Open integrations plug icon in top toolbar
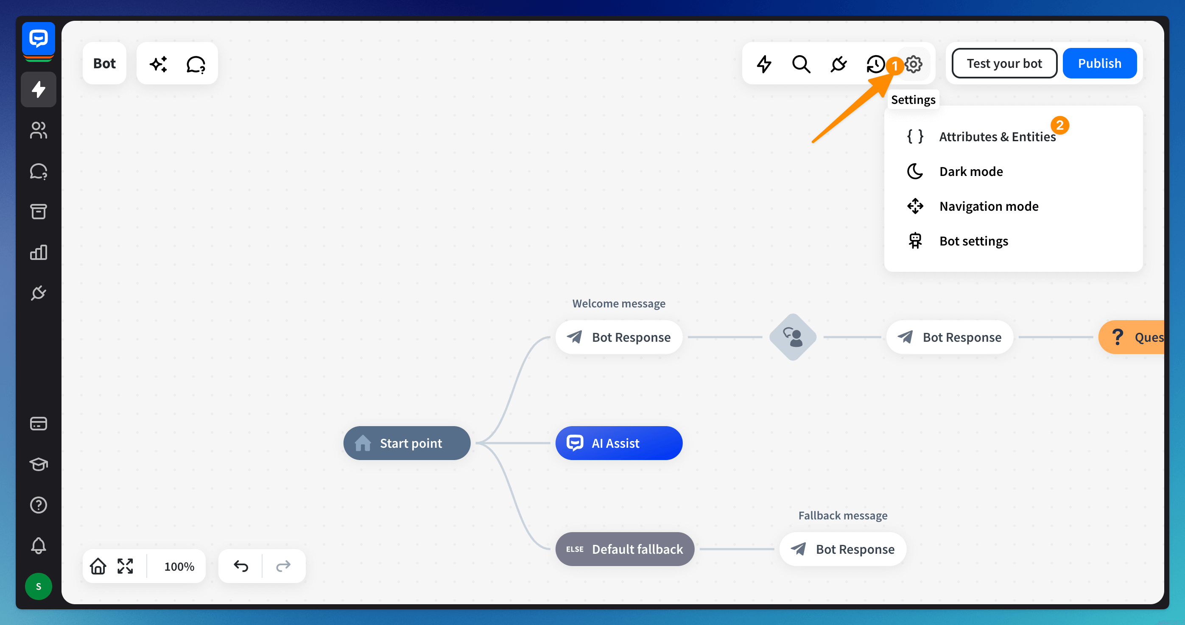 tap(838, 64)
